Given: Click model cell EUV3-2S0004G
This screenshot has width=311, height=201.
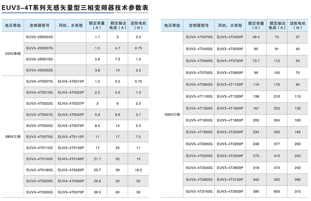Looking at the screenshot, I should pos(39,37).
